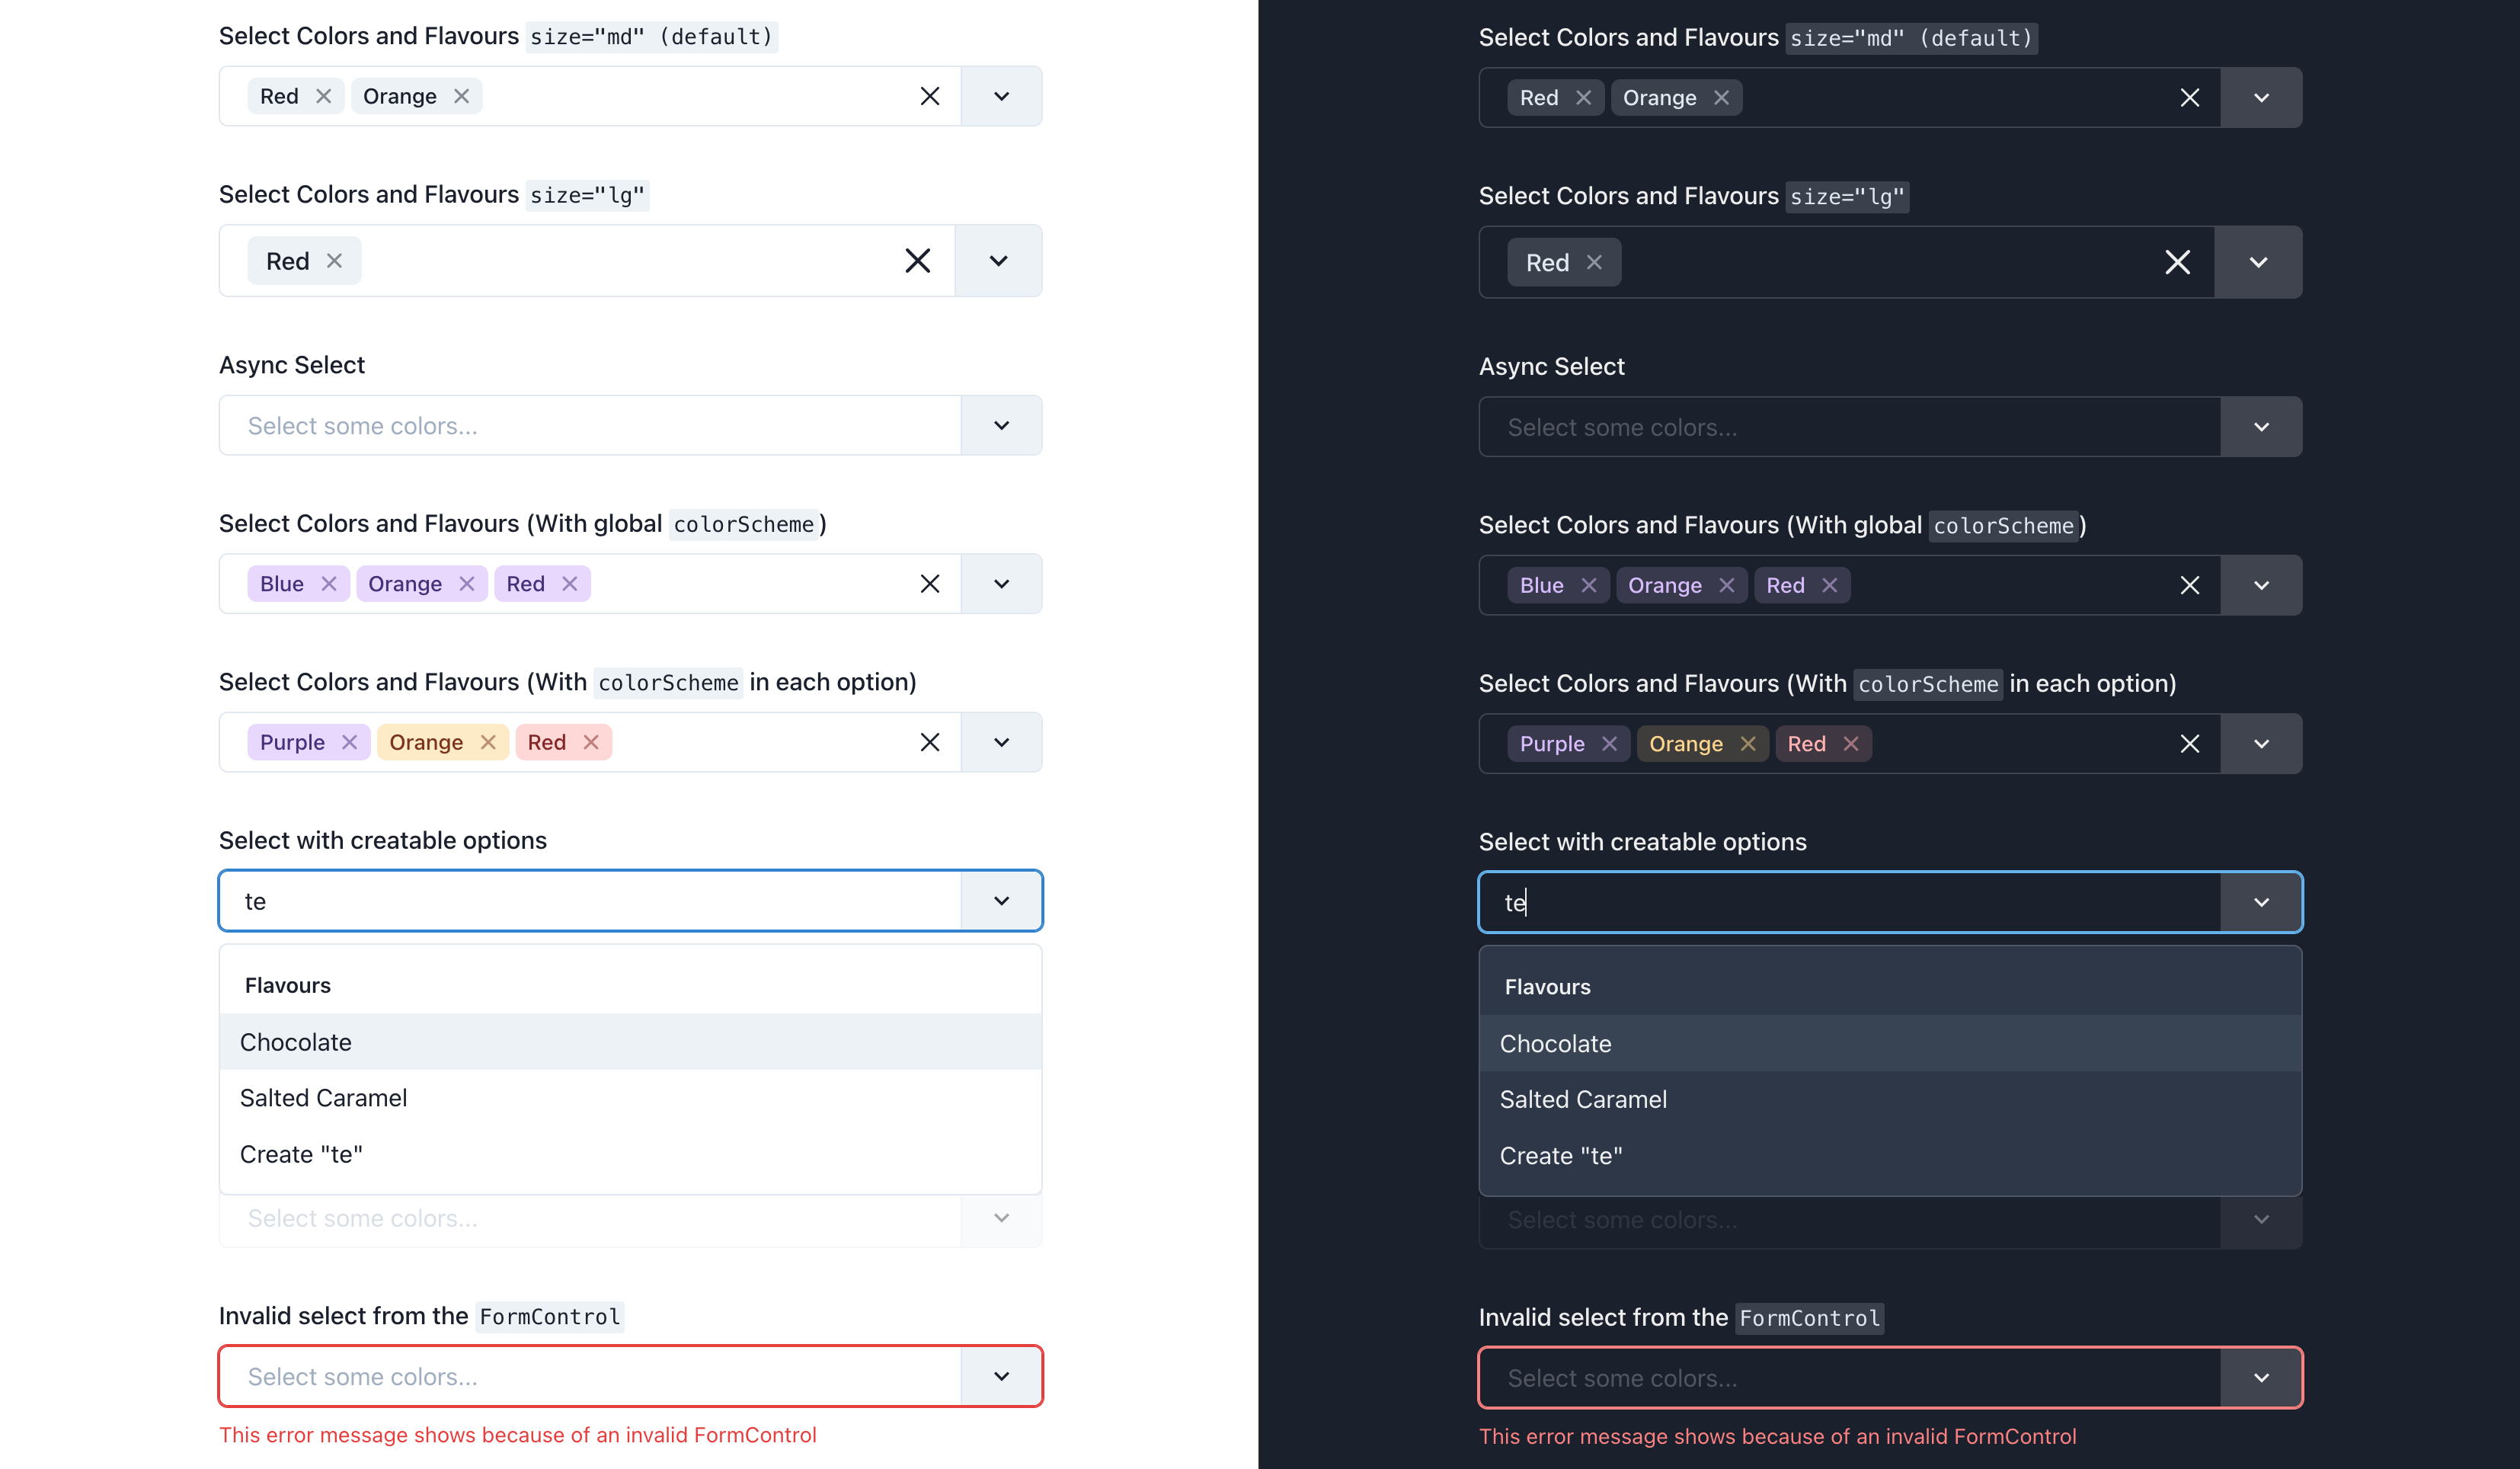This screenshot has width=2520, height=1469.
Task: Expand the dropdown for Async Select
Action: coord(1001,425)
